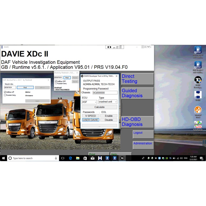206x206 pixels.
Task: Click USER DAVIE password button
Action: [x=91, y=120]
